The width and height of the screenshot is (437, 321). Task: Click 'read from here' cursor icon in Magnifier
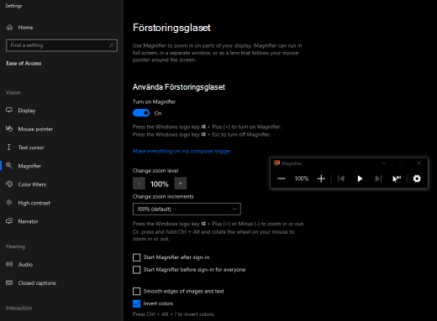click(x=397, y=179)
